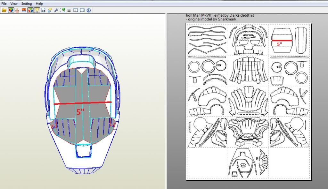The width and height of the screenshot is (328, 189).
Task: Toggle the solid colored cube display button
Action: pyautogui.click(x=11, y=10)
